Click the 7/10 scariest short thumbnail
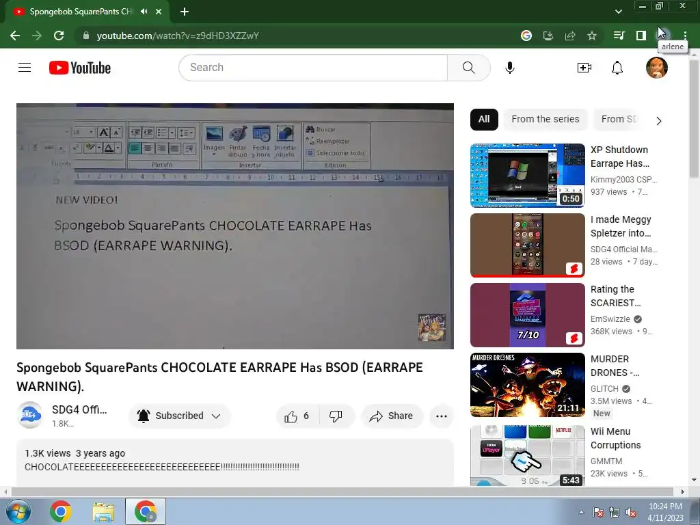This screenshot has height=525, width=700. pyautogui.click(x=527, y=314)
